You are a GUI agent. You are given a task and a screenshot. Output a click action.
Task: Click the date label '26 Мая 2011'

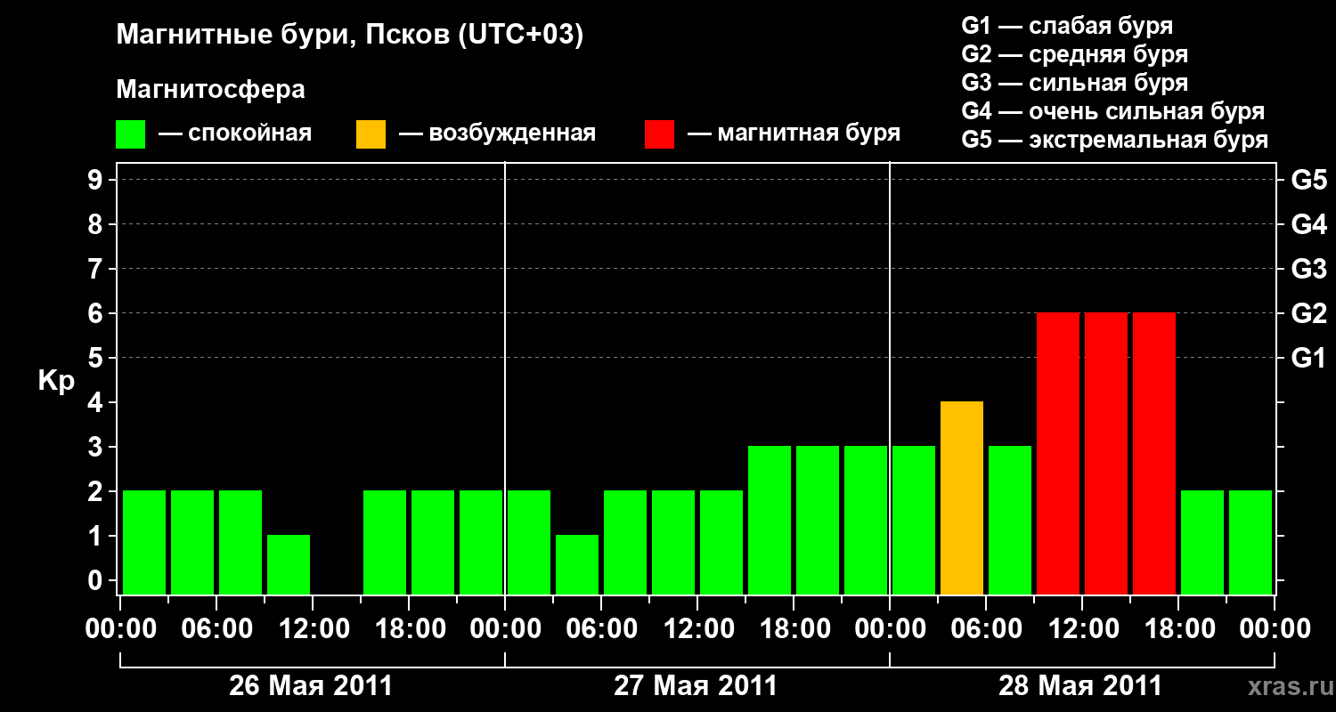coord(311,686)
